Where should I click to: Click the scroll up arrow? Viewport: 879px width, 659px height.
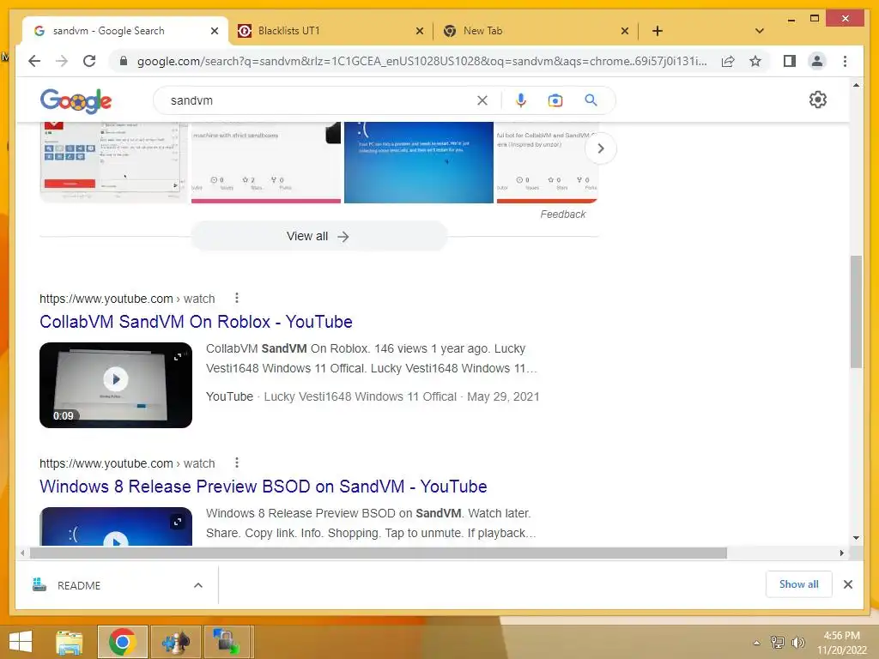856,85
